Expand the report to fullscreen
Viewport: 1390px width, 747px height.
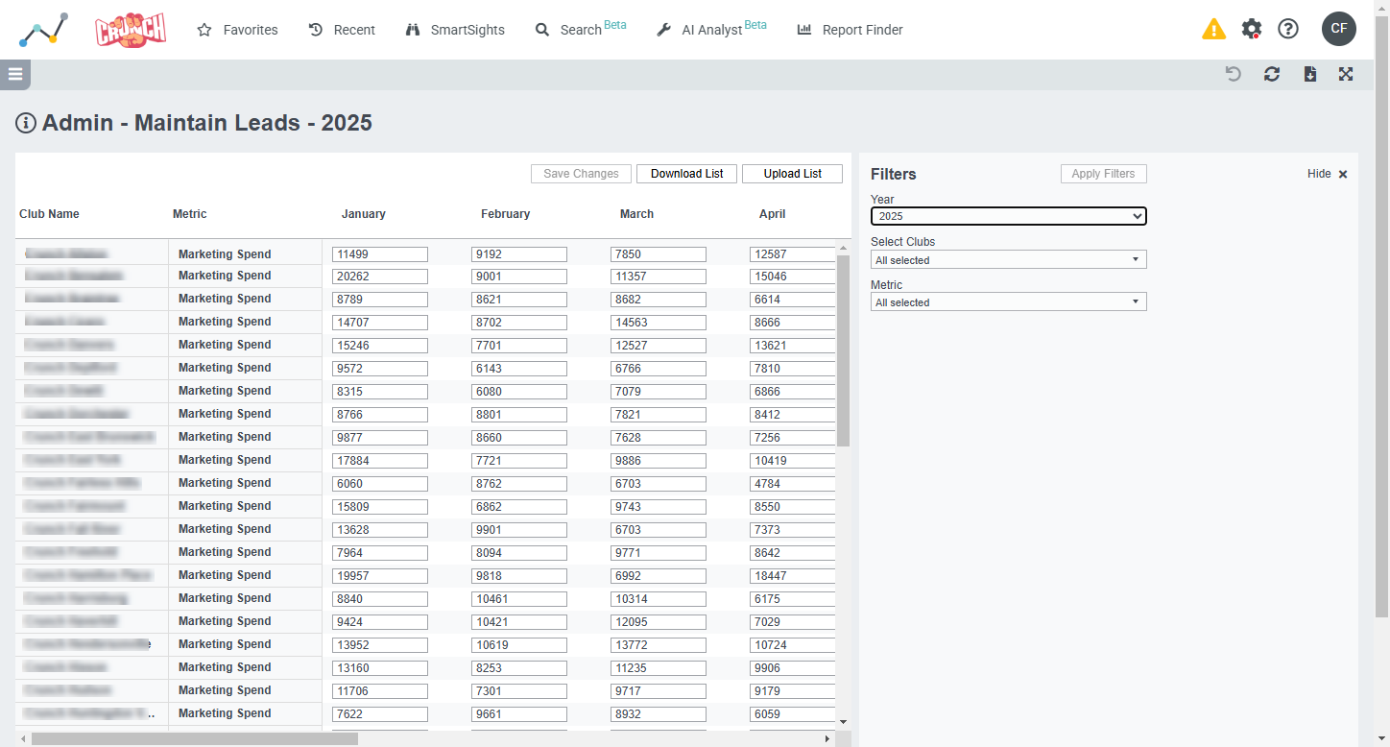click(1346, 74)
